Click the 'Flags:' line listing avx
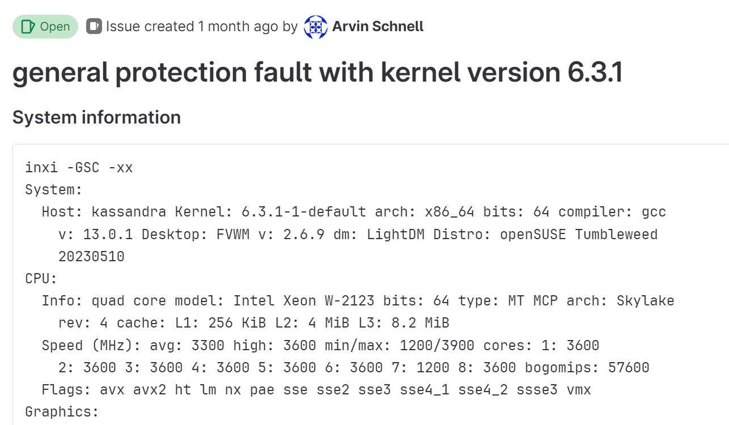729x425 pixels. pos(316,390)
